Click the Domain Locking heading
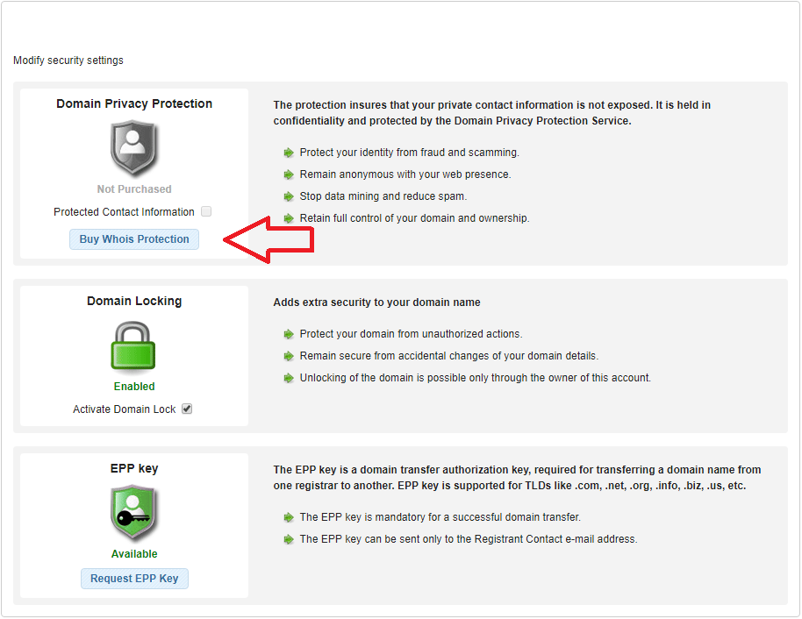 click(134, 301)
